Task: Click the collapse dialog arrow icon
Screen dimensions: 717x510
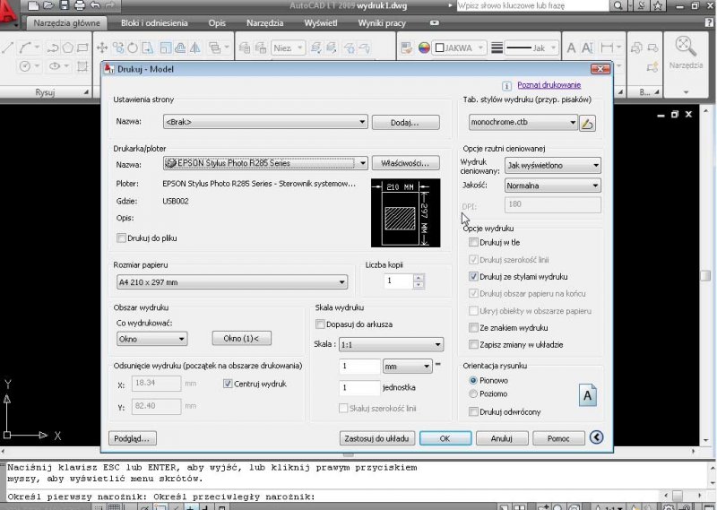Action: (596, 438)
